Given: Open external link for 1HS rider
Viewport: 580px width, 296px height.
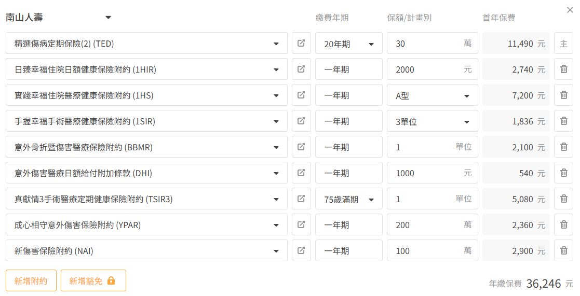Looking at the screenshot, I should (301, 95).
